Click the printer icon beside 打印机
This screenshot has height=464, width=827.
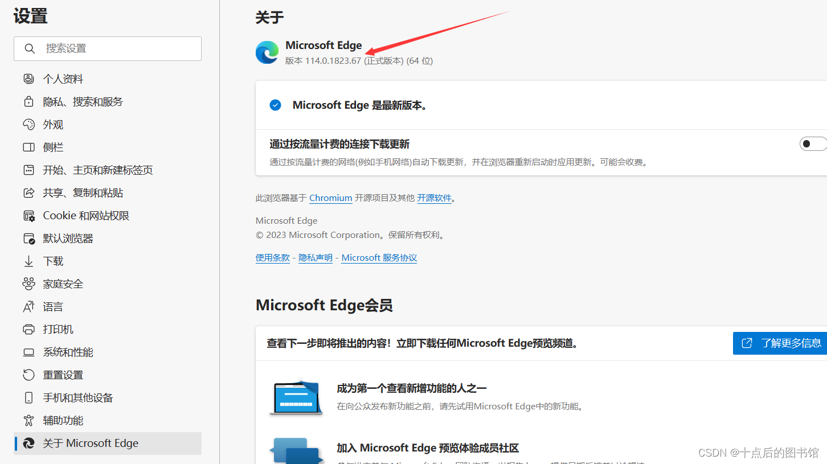tap(28, 329)
